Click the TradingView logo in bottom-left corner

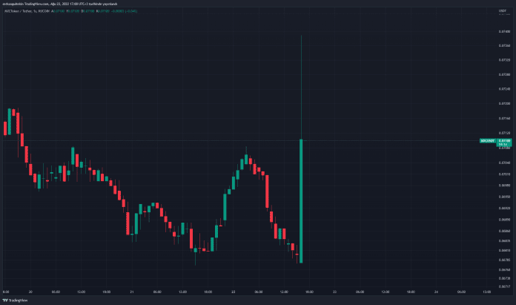tap(15, 301)
